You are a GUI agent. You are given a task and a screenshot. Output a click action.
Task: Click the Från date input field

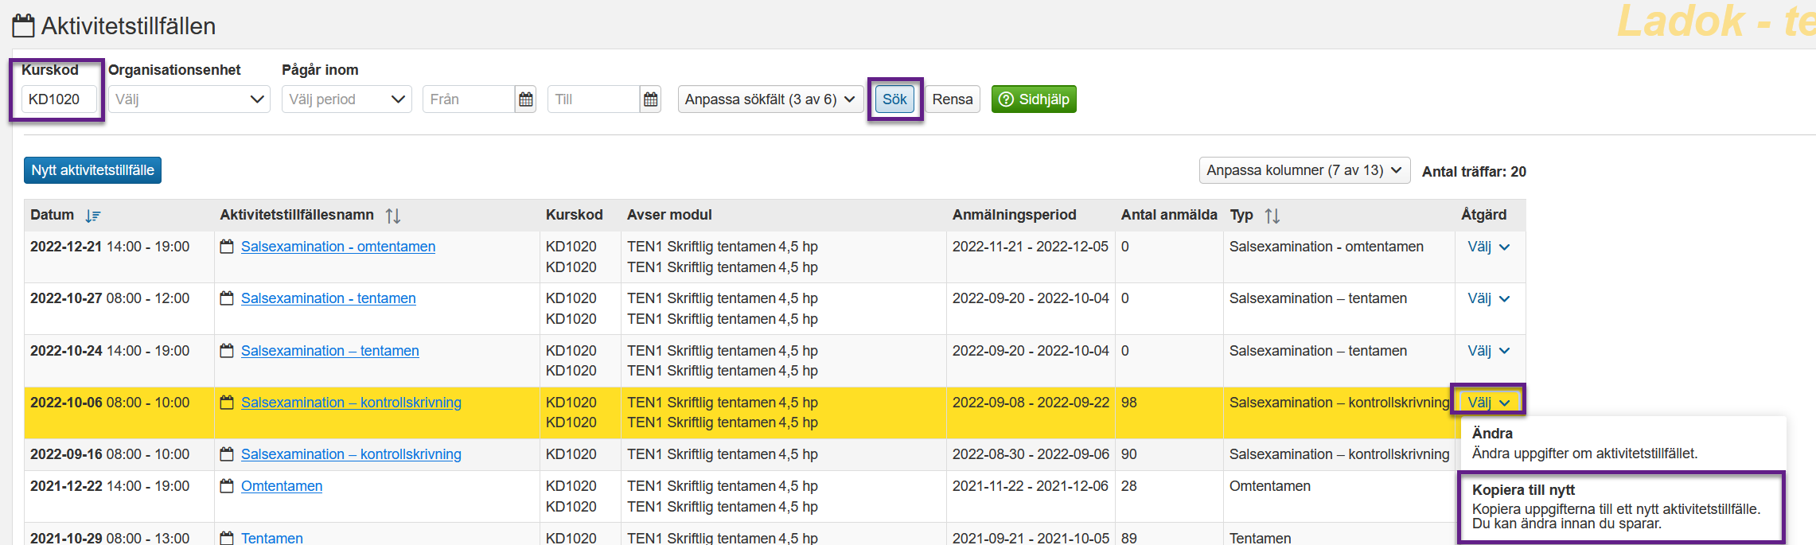470,99
